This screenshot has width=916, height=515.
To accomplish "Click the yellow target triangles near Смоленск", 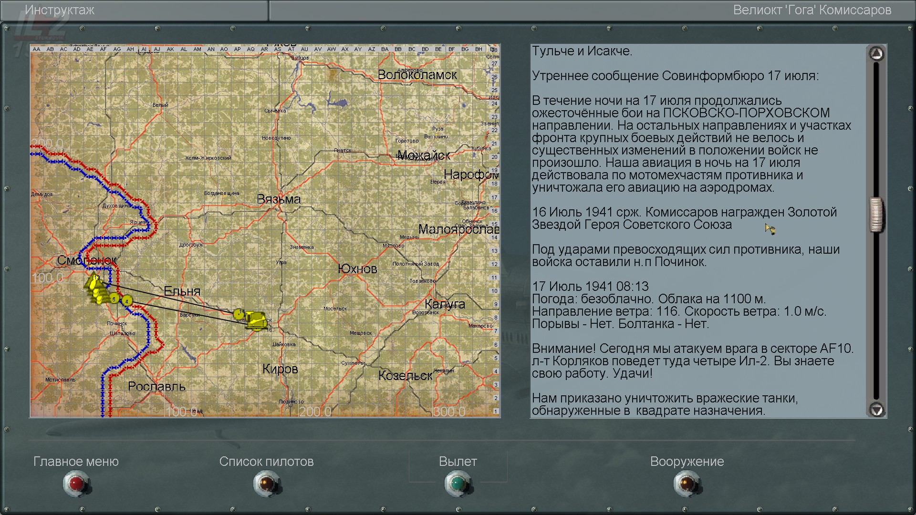I will pos(95,288).
